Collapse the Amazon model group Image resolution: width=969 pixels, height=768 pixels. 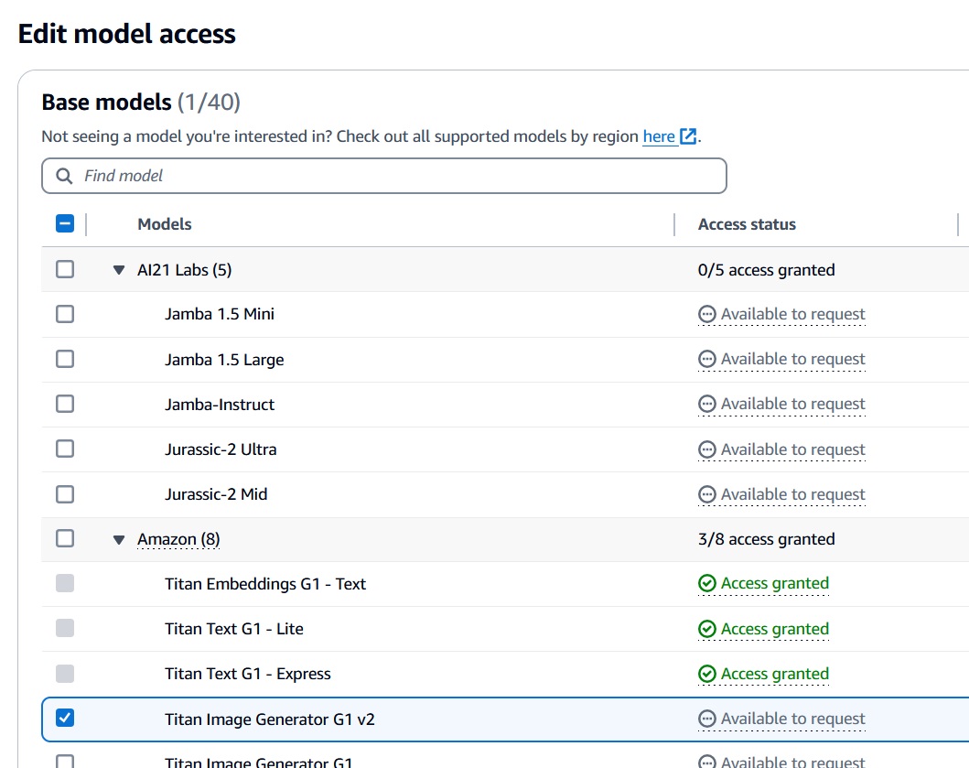pos(118,539)
